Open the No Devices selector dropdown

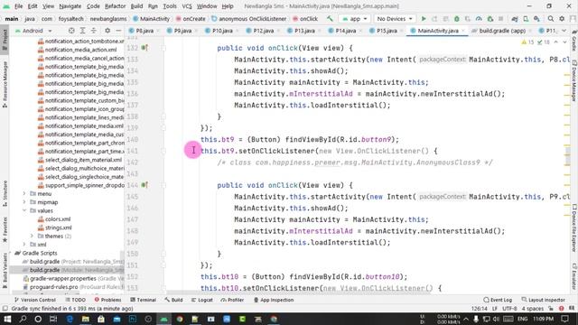pyautogui.click(x=395, y=18)
